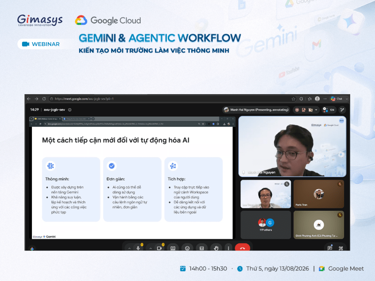Toggle closed captions button
Viewport: 375px width, 281px height.
202,248
